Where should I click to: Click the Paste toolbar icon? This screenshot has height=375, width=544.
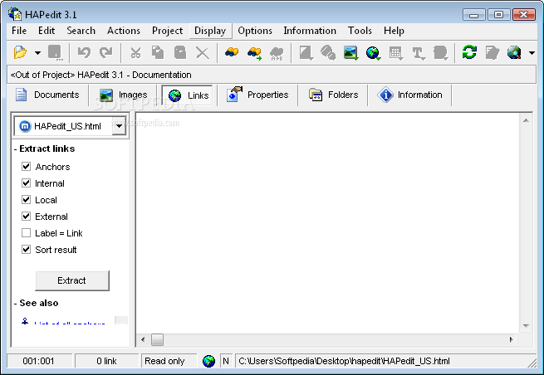tap(180, 52)
